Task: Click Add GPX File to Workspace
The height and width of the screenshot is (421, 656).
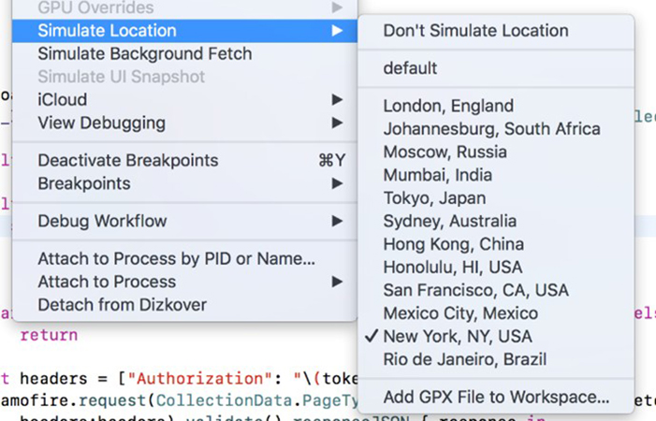Action: 496,397
